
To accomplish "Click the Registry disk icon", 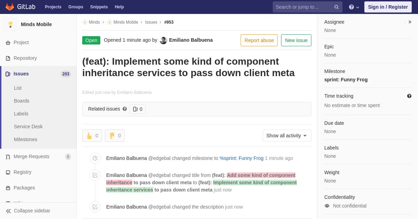I will [x=8, y=172].
